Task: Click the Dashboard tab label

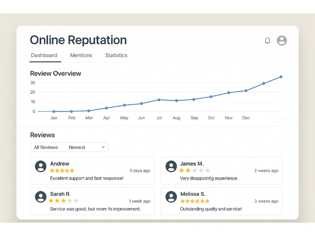Action: pos(44,55)
